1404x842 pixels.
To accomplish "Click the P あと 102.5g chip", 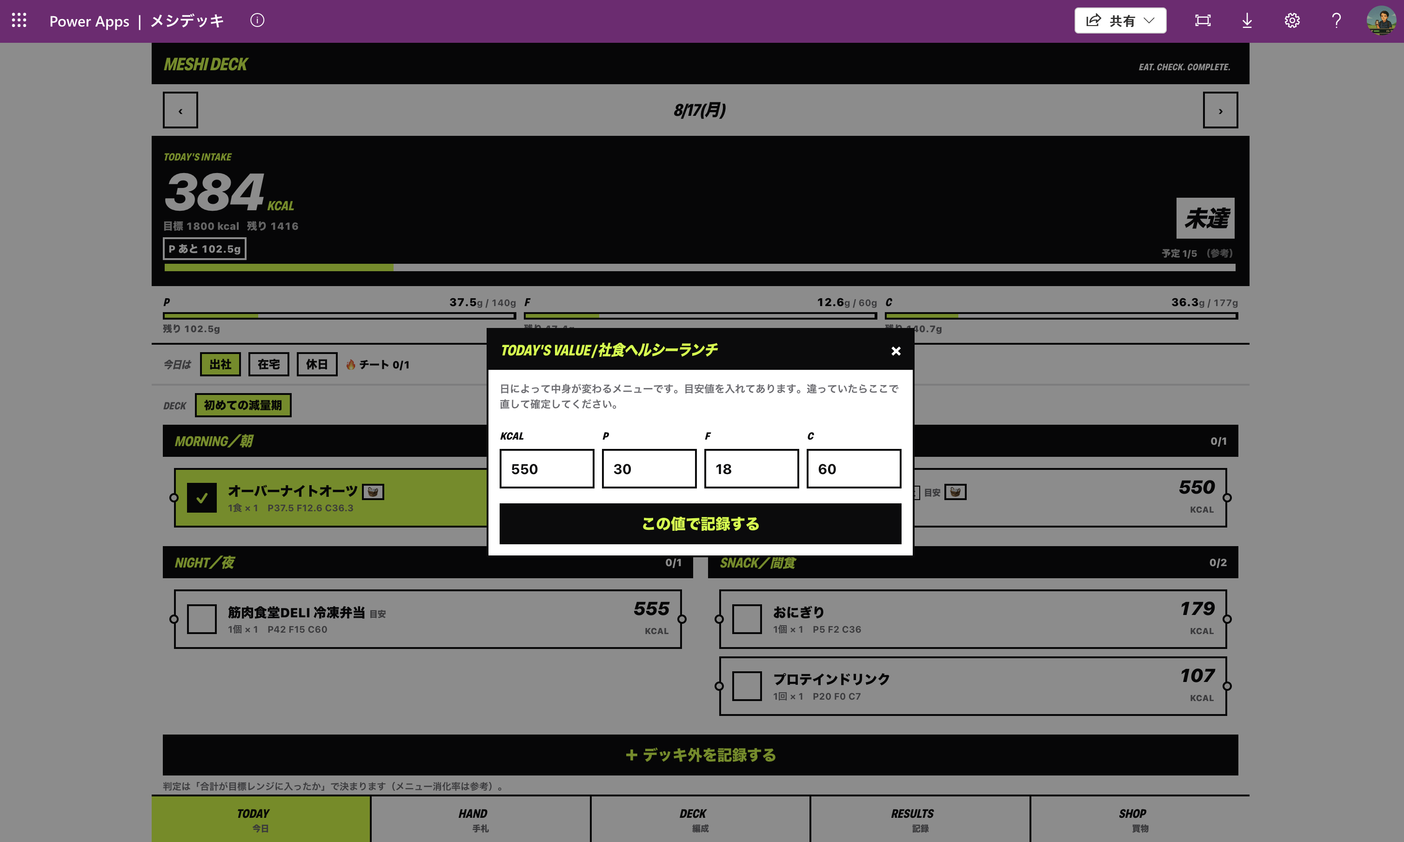I will (204, 249).
